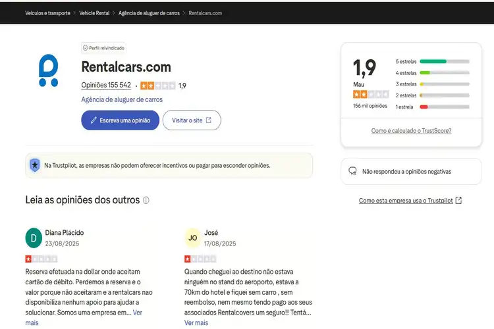This screenshot has height=329, width=494.
Task: Click the Rentalcars.com page heading
Action: [x=126, y=66]
